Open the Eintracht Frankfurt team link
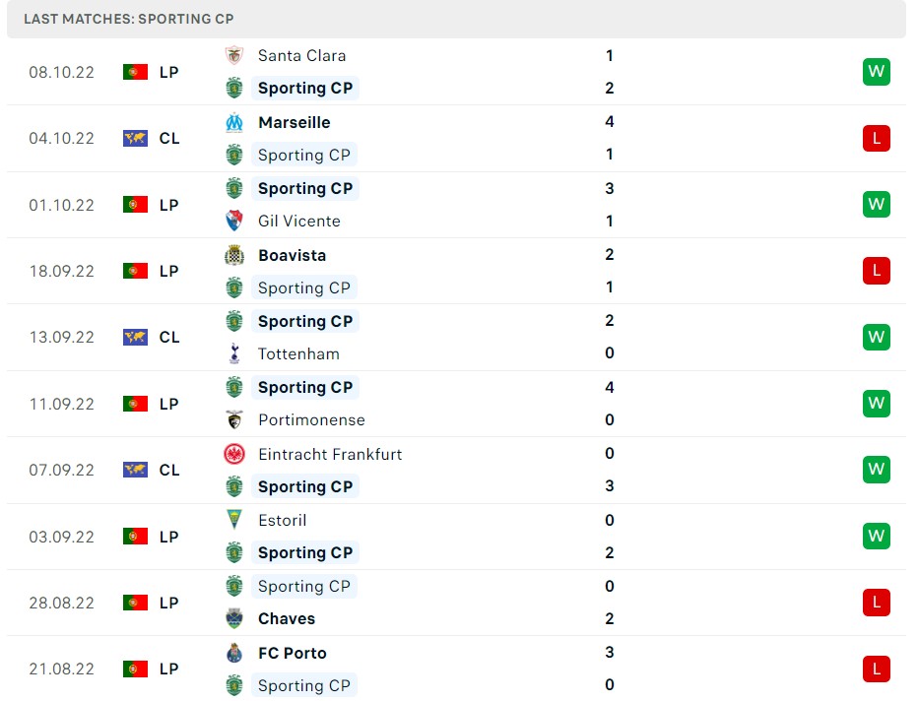Screen dimensions: 918x701 pos(330,455)
